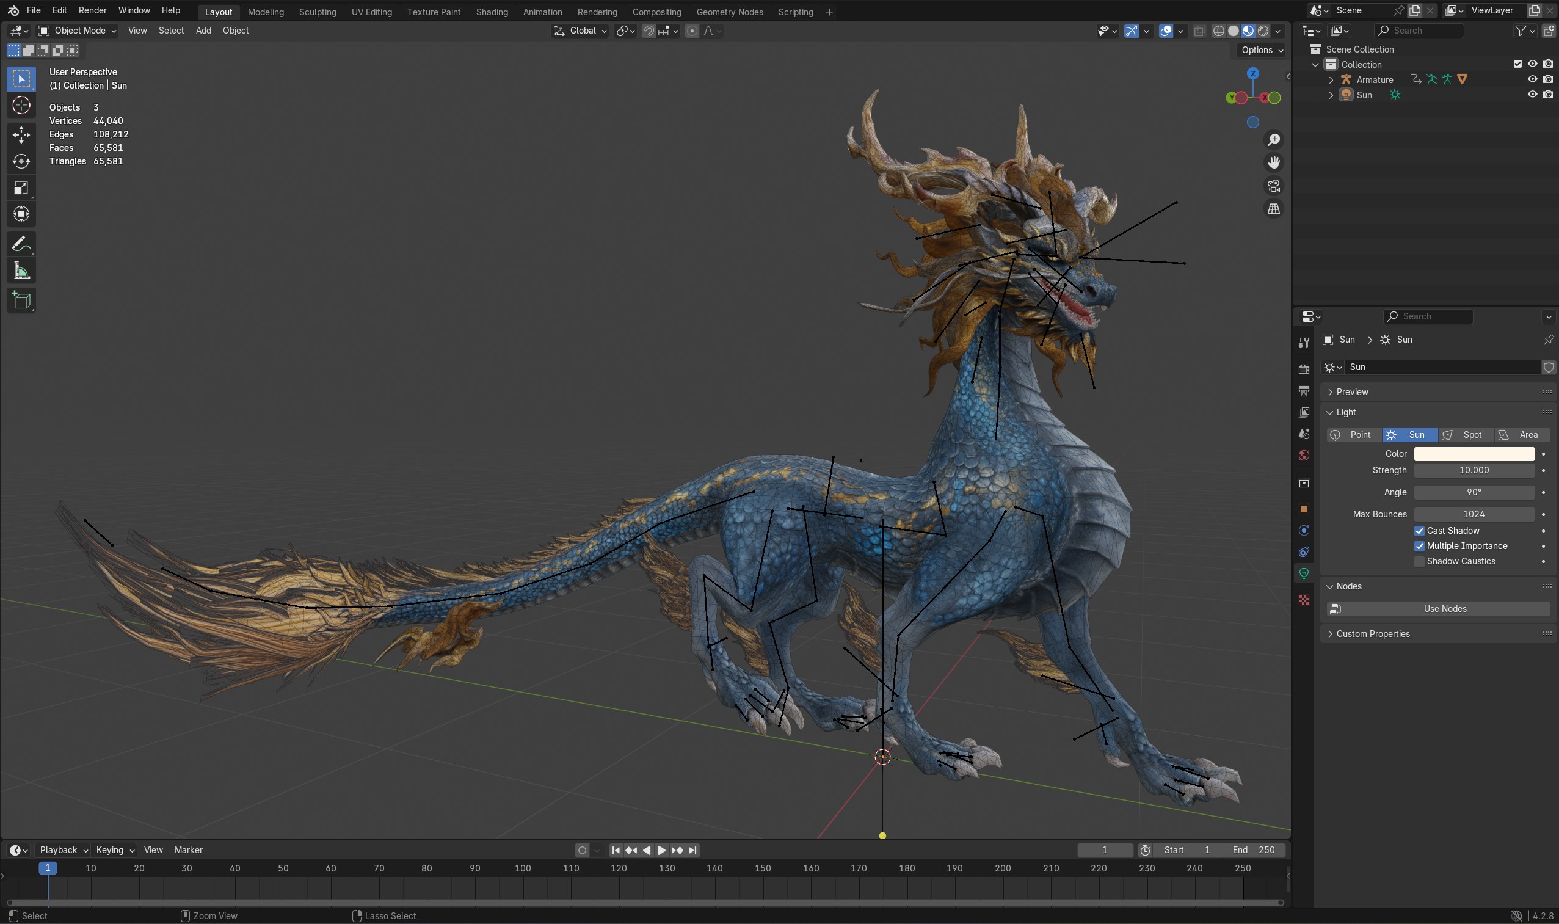The width and height of the screenshot is (1559, 924).
Task: Click the Add Cube tool icon
Action: coord(21,300)
